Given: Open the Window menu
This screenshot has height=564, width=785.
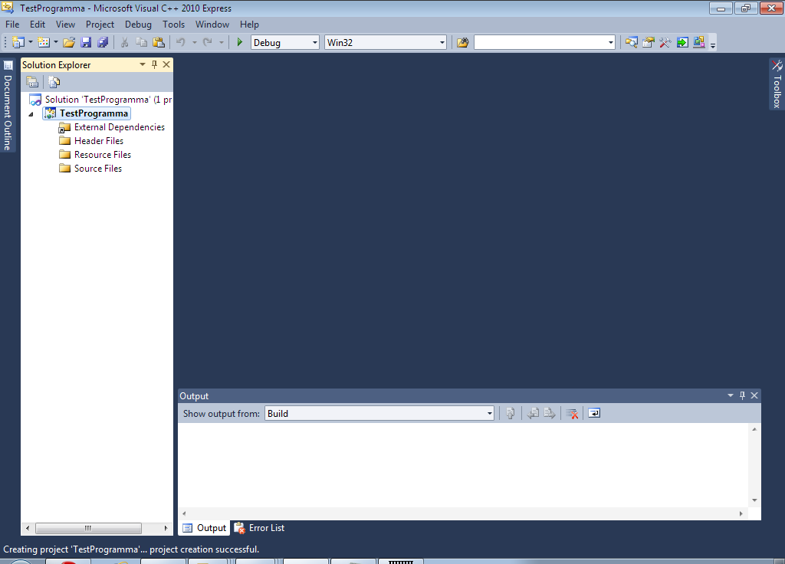Looking at the screenshot, I should pos(212,25).
